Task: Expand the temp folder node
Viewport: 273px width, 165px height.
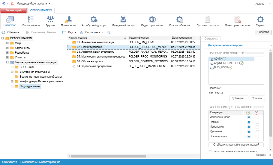Action: [x=7, y=43]
